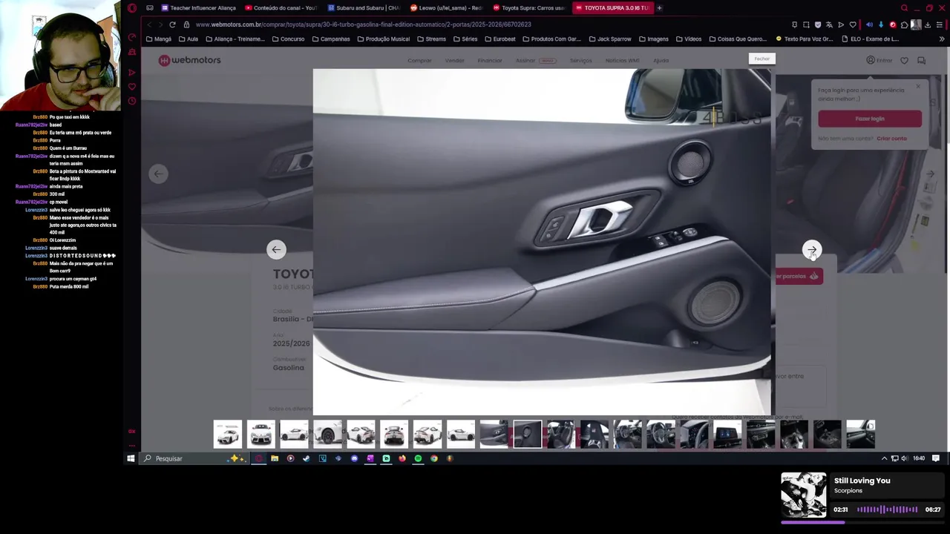Open the Aula bookmarks folder
This screenshot has width=950, height=534.
(x=189, y=39)
